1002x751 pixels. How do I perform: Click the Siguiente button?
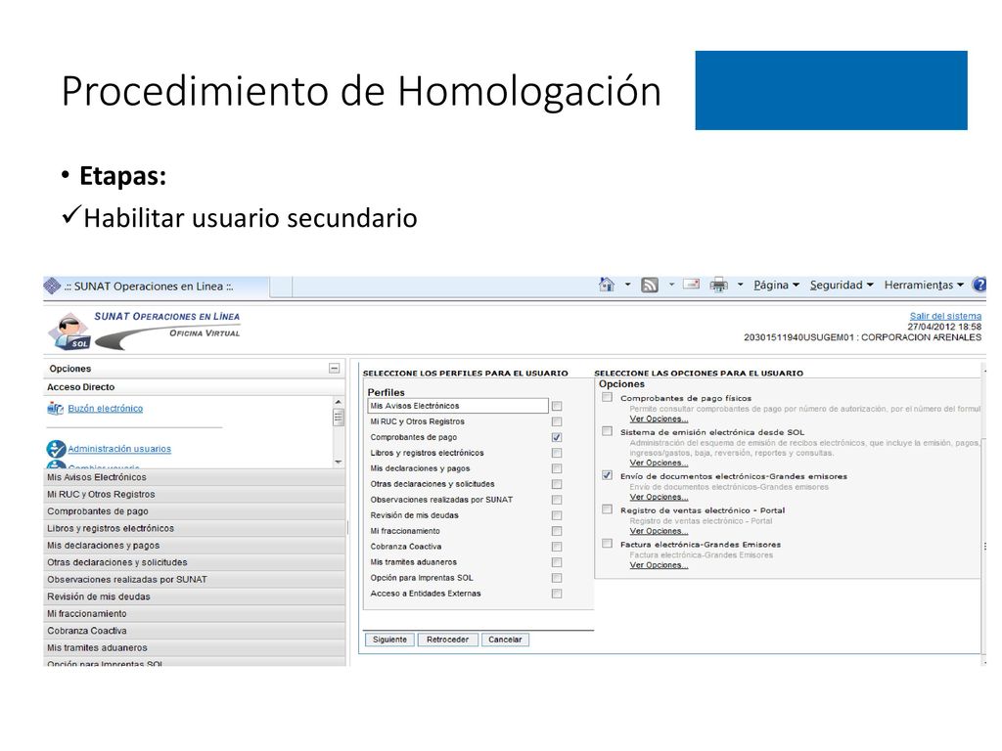(x=389, y=640)
